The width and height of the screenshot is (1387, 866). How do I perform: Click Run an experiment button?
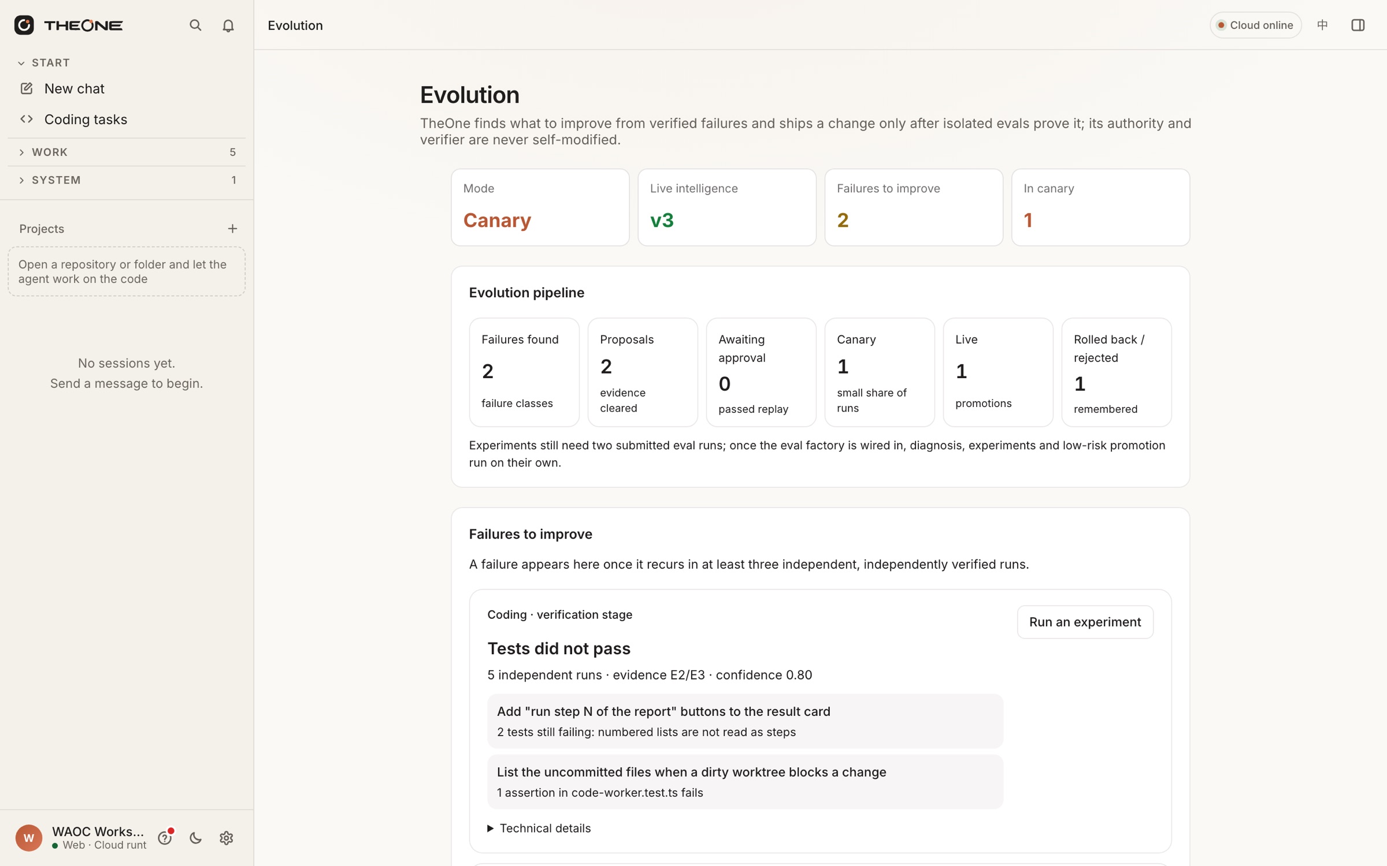click(1085, 622)
